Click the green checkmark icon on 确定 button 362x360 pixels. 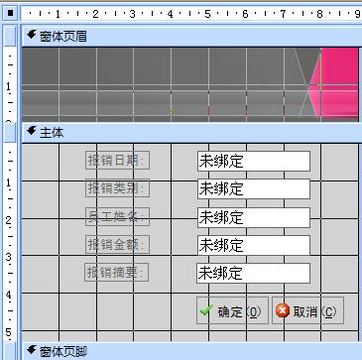pos(206,310)
